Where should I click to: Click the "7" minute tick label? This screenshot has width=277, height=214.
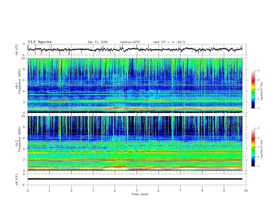click(x=180, y=191)
